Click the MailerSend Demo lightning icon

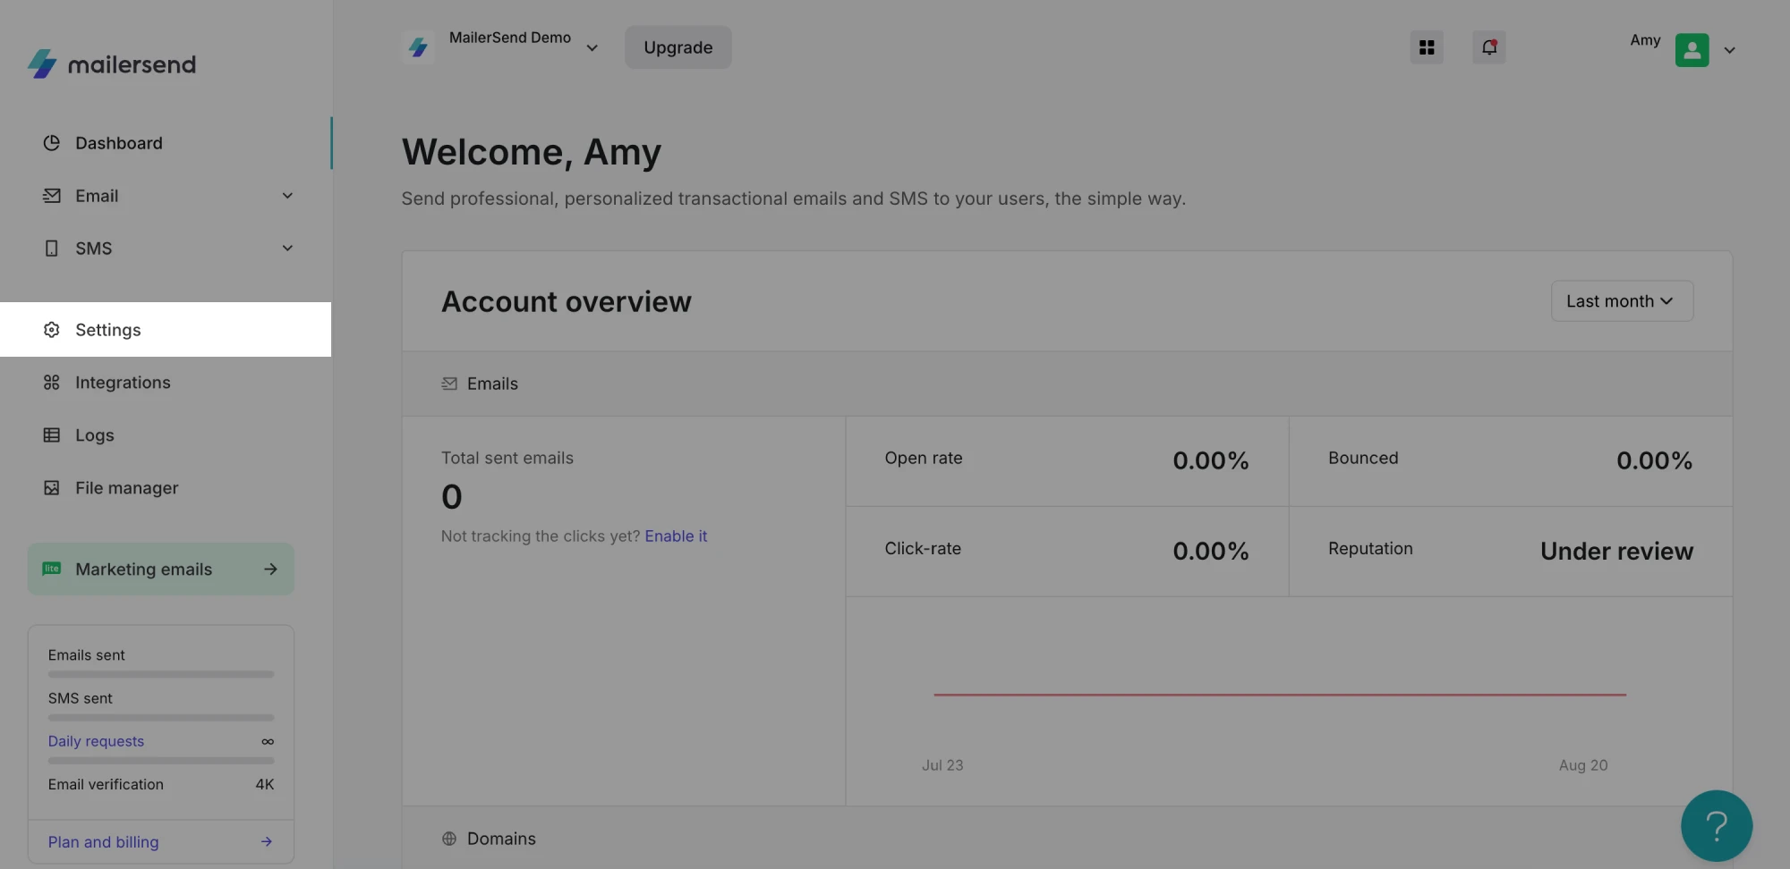[x=418, y=47]
